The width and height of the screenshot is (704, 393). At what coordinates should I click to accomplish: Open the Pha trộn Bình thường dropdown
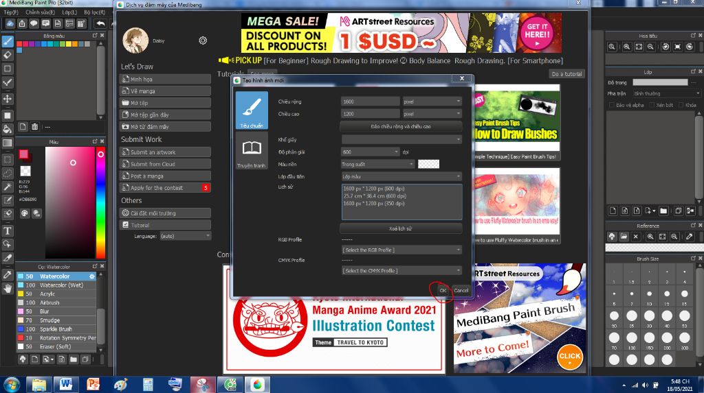tap(666, 93)
